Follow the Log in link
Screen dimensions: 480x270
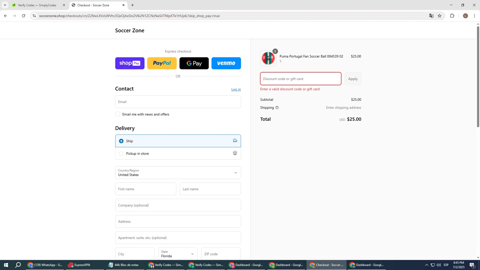236,89
